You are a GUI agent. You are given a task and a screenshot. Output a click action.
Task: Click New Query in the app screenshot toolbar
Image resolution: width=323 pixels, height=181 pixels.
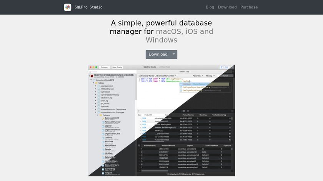(117, 67)
